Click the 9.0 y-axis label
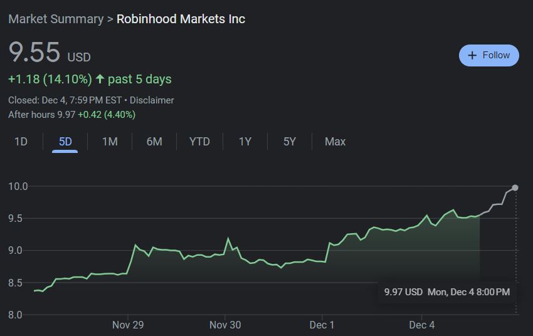The image size is (533, 336). tap(15, 250)
